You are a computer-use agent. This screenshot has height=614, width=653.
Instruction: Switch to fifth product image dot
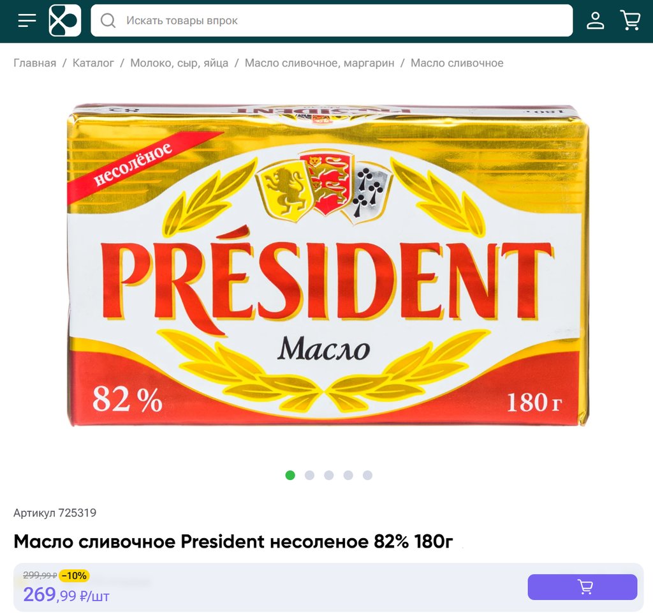pos(367,475)
